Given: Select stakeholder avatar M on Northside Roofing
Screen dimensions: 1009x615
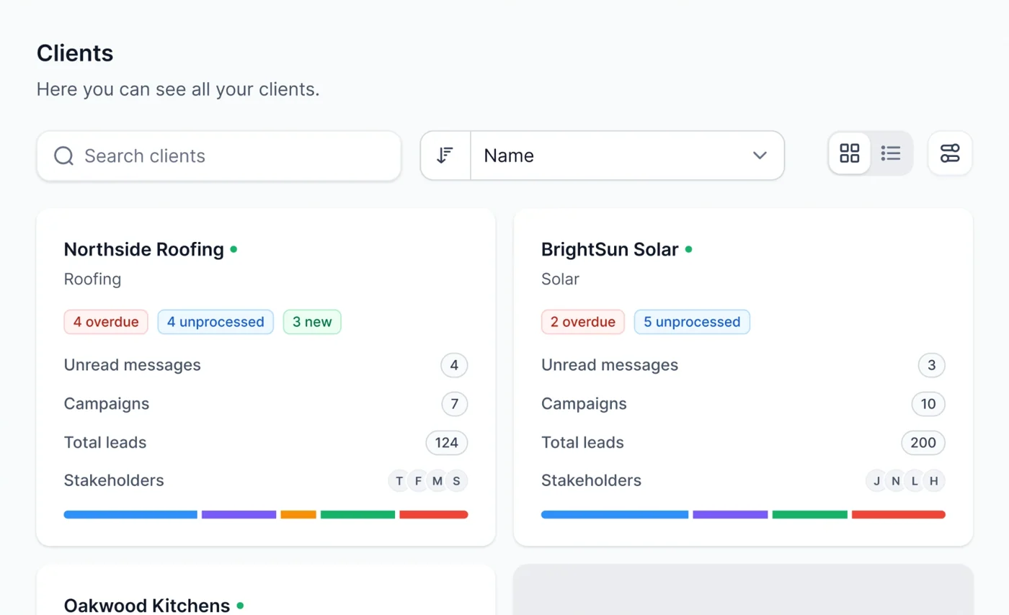Looking at the screenshot, I should tap(437, 481).
